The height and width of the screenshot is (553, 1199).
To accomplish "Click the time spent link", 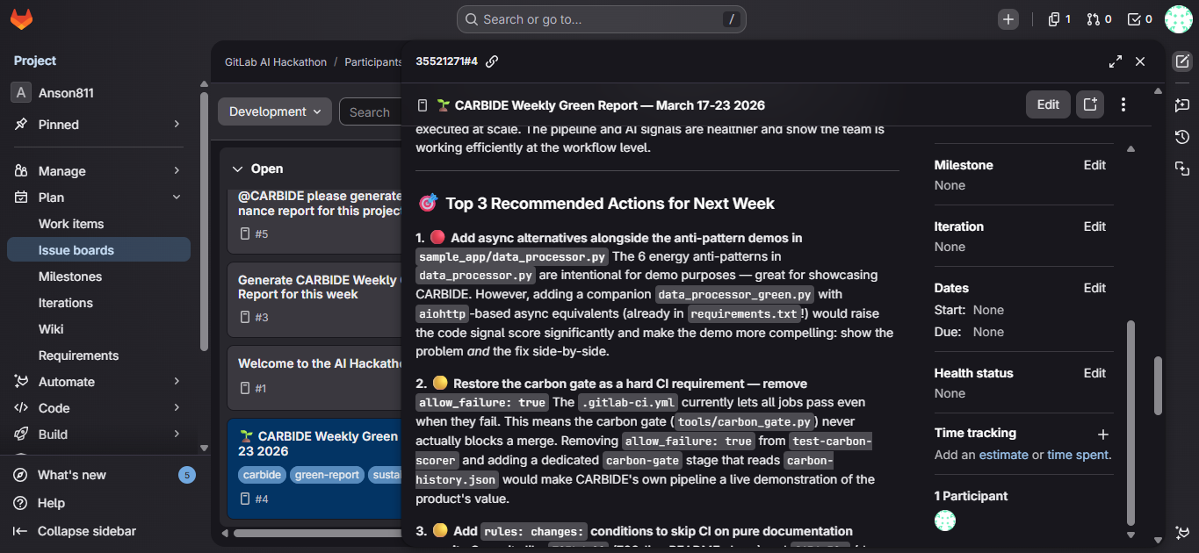I will pos(1078,455).
